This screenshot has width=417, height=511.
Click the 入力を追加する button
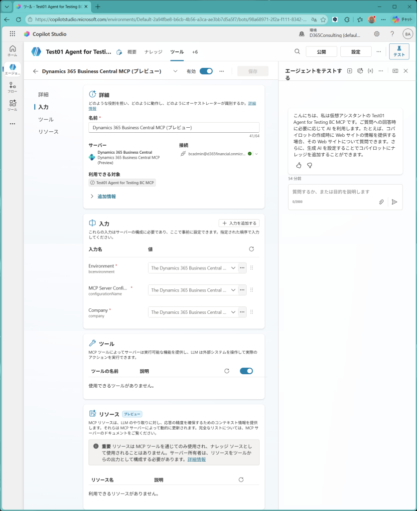239,223
